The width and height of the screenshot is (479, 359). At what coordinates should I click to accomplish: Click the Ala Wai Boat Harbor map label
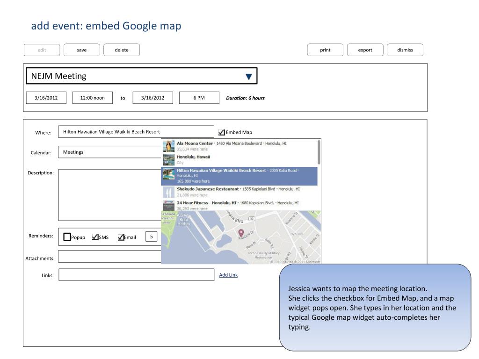point(183,220)
